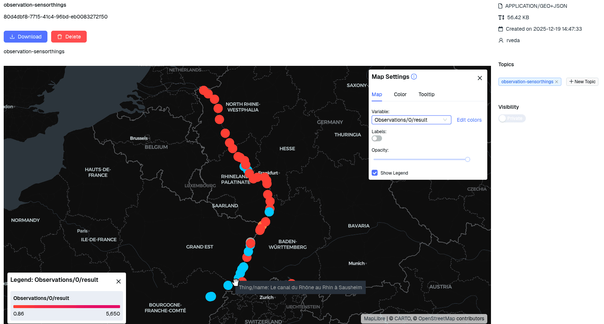Viewport: 604px width, 324px height.
Task: Remove the observation-sensorthings topic tag
Action: (557, 82)
